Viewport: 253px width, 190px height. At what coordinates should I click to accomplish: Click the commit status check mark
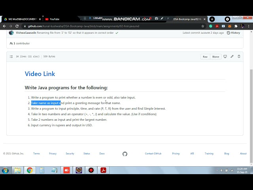tap(117, 33)
